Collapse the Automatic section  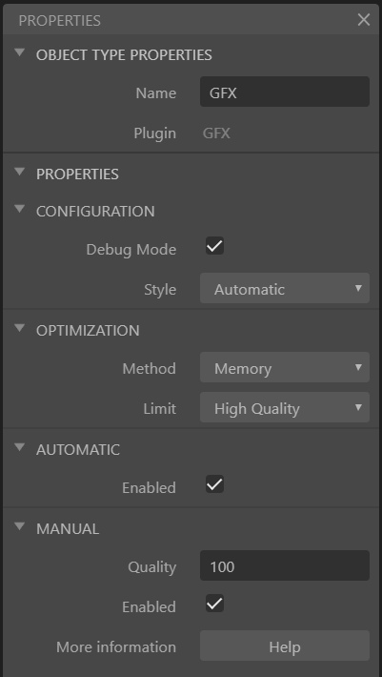point(19,448)
